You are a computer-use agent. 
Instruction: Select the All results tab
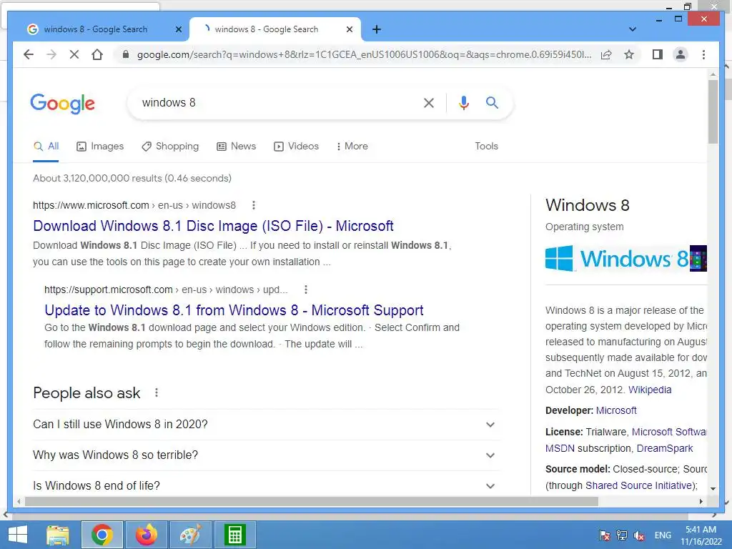(46, 146)
